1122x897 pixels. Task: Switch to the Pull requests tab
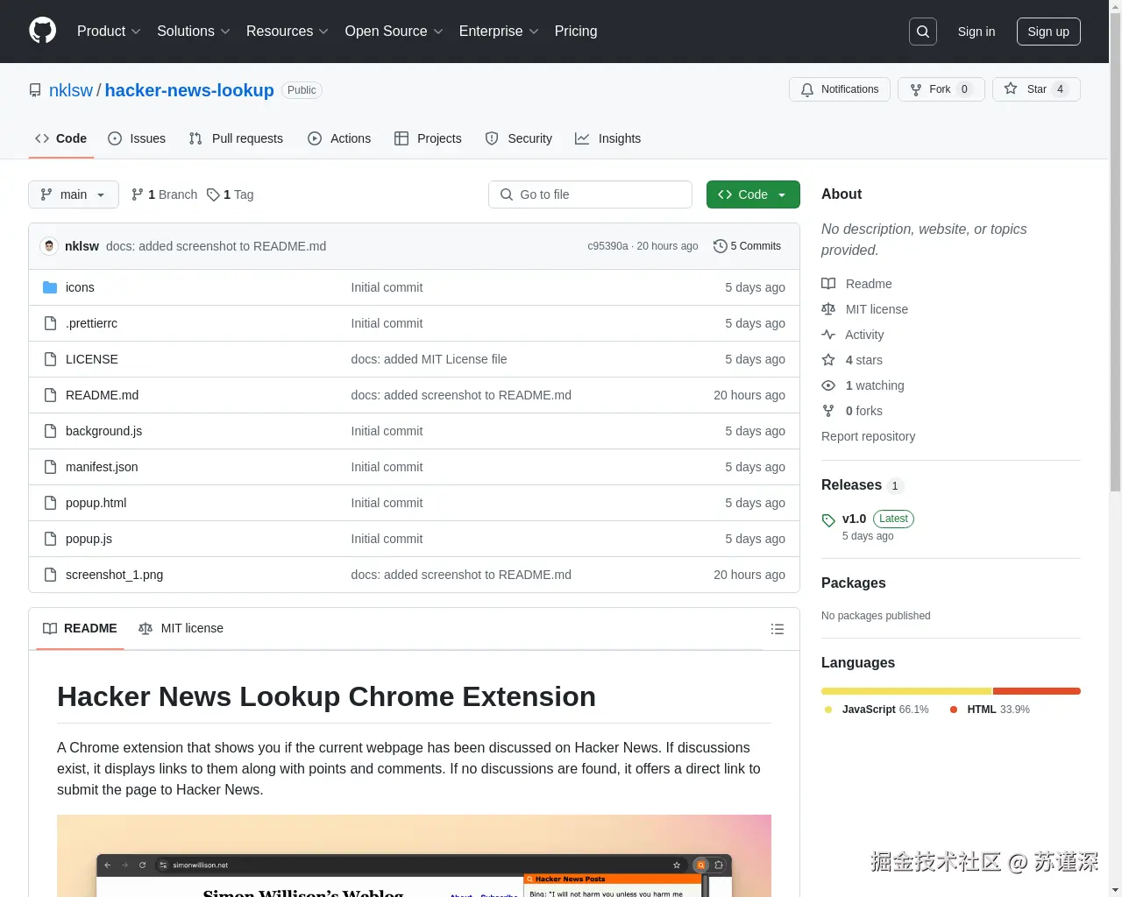click(x=236, y=138)
